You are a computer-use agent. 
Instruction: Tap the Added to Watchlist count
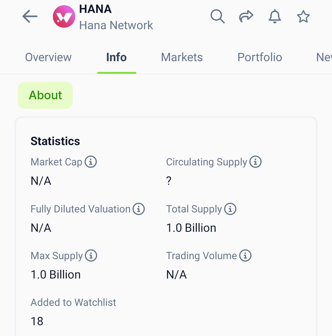(x=37, y=321)
